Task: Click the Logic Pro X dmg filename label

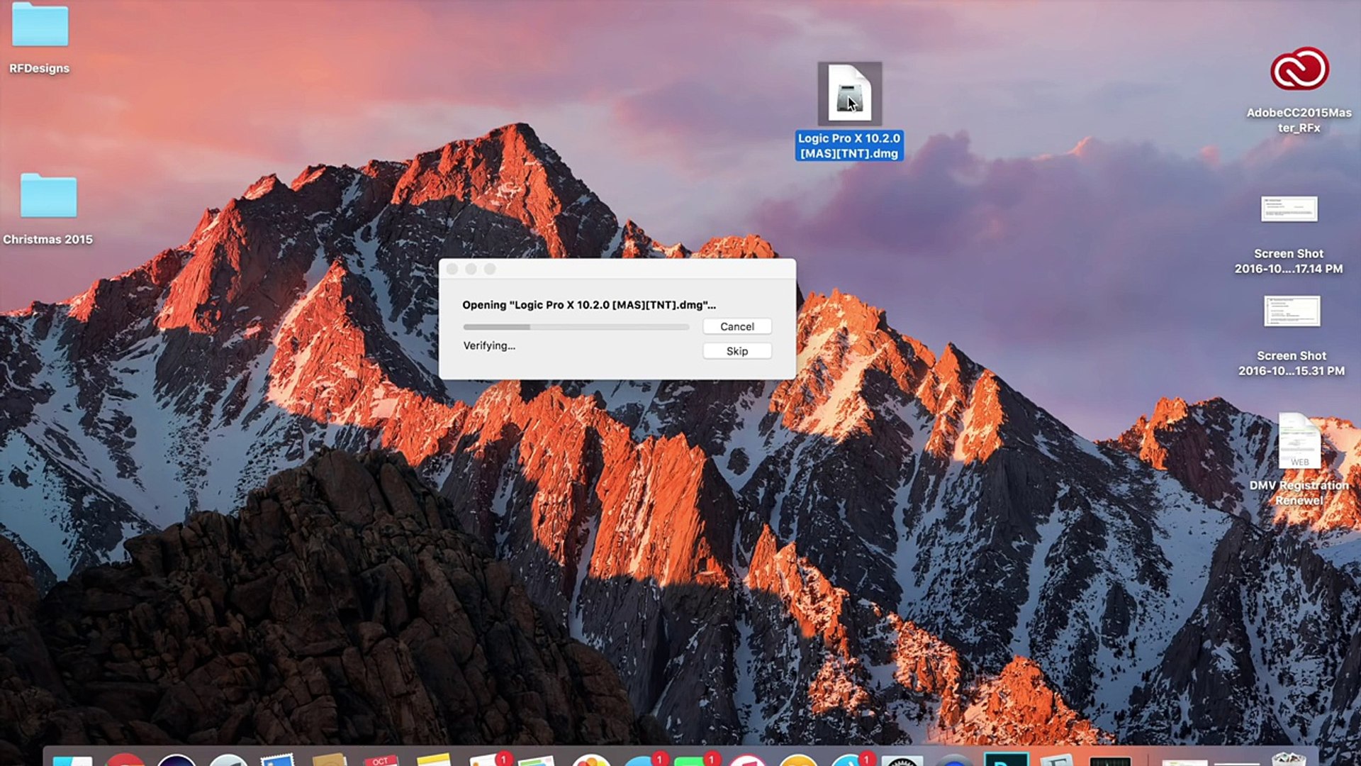Action: [x=848, y=146]
